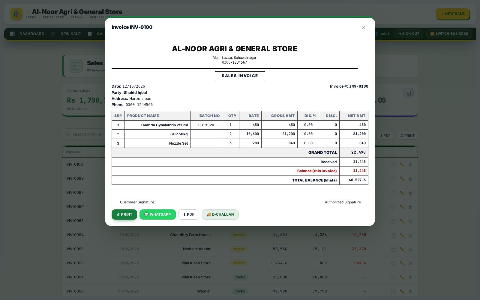Delete trash icon for Nadeem Akhtar row
The width and height of the screenshot is (480, 300).
coord(410,249)
